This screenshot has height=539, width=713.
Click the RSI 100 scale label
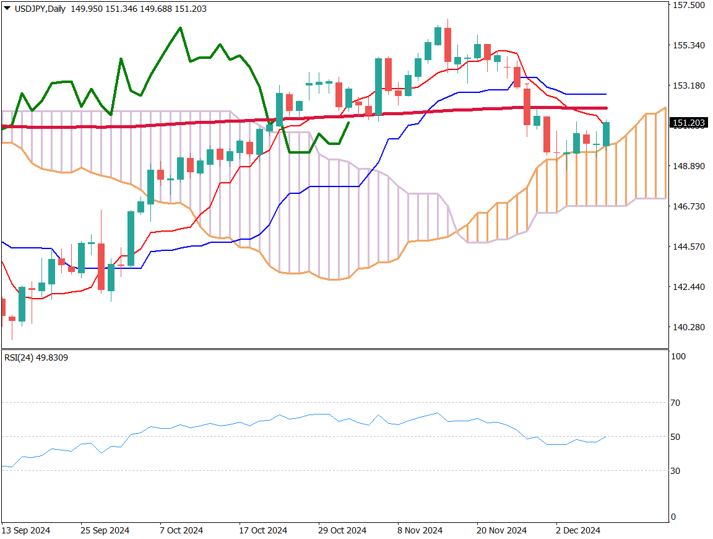tap(678, 357)
